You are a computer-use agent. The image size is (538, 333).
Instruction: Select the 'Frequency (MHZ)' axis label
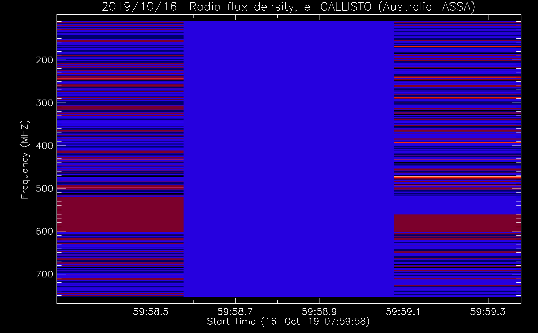[x=25, y=160]
